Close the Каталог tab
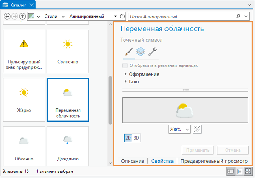The height and width of the screenshot is (178, 255). click(x=31, y=5)
